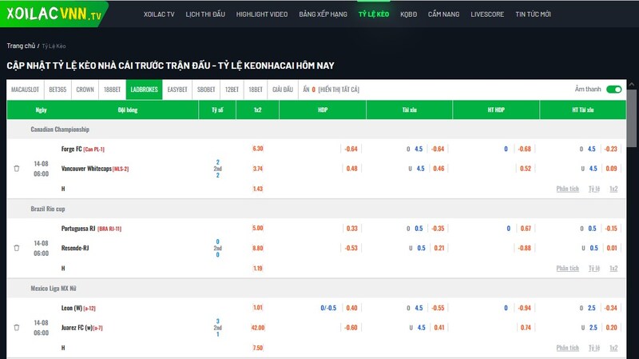Screen dimensions: 639x359
Task: Click Forge FC team name
Action: (71, 149)
